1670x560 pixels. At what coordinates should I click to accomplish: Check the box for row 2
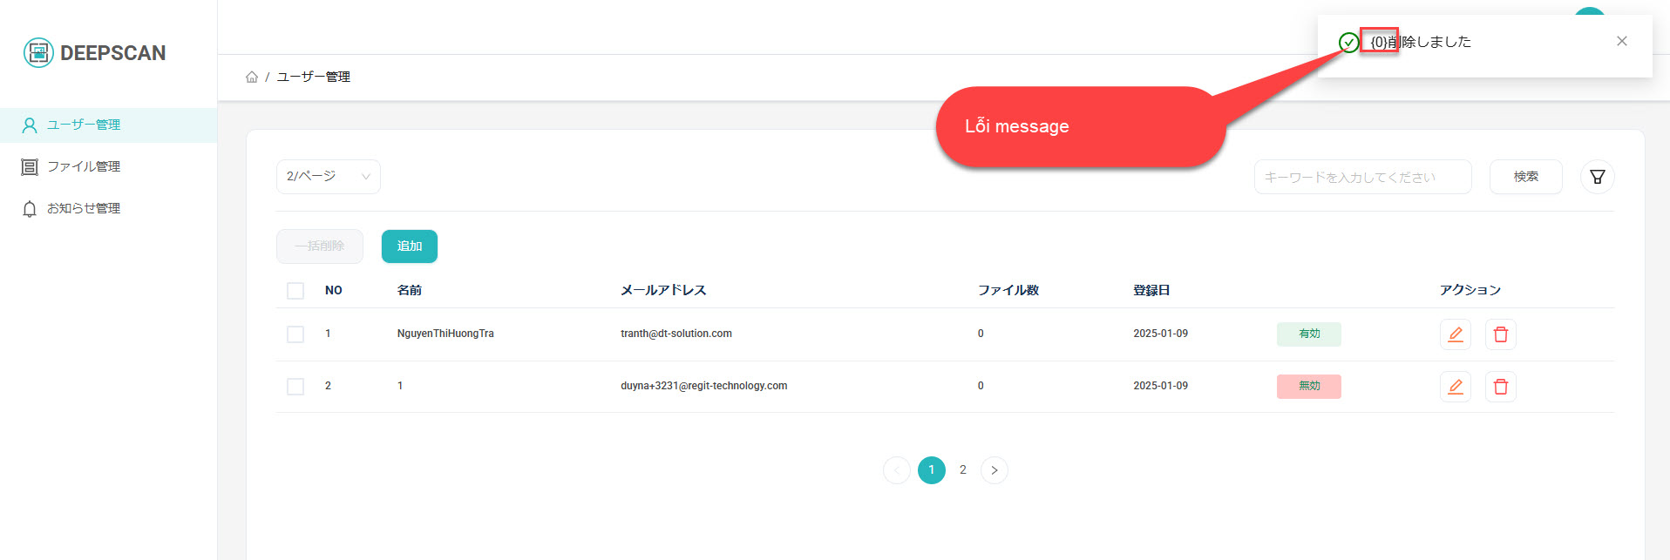(295, 387)
